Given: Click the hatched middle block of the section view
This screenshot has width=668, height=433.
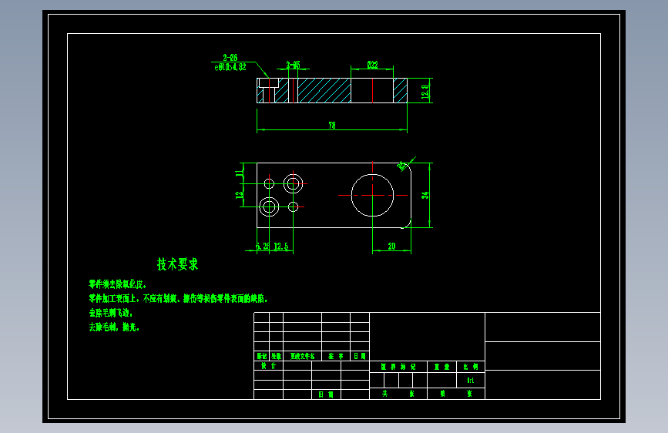Looking at the screenshot, I should pos(324,90).
